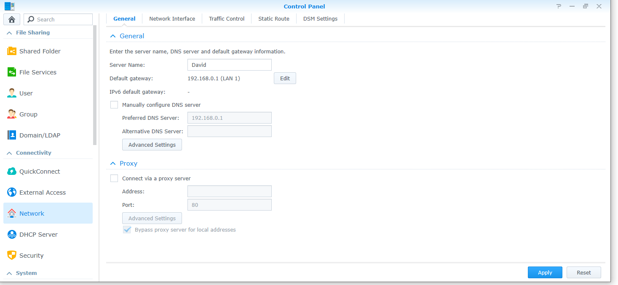Viewport: 618px width, 285px height.
Task: Enable Connect via a proxy server
Action: pyautogui.click(x=114, y=178)
